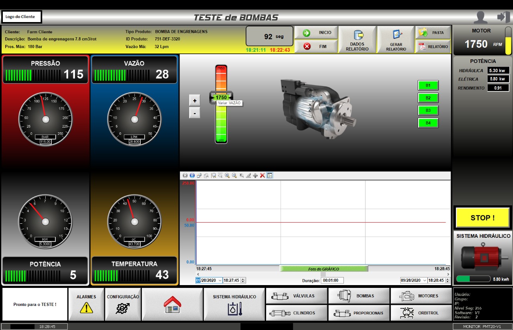Open the VÁLVULAS section
Viewport: 513px width, 330px height.
click(297, 296)
